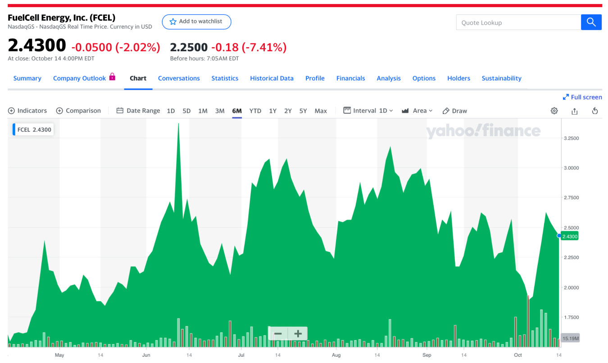Click the Interval candlestick icon
The width and height of the screenshot is (608, 363).
coord(347,110)
